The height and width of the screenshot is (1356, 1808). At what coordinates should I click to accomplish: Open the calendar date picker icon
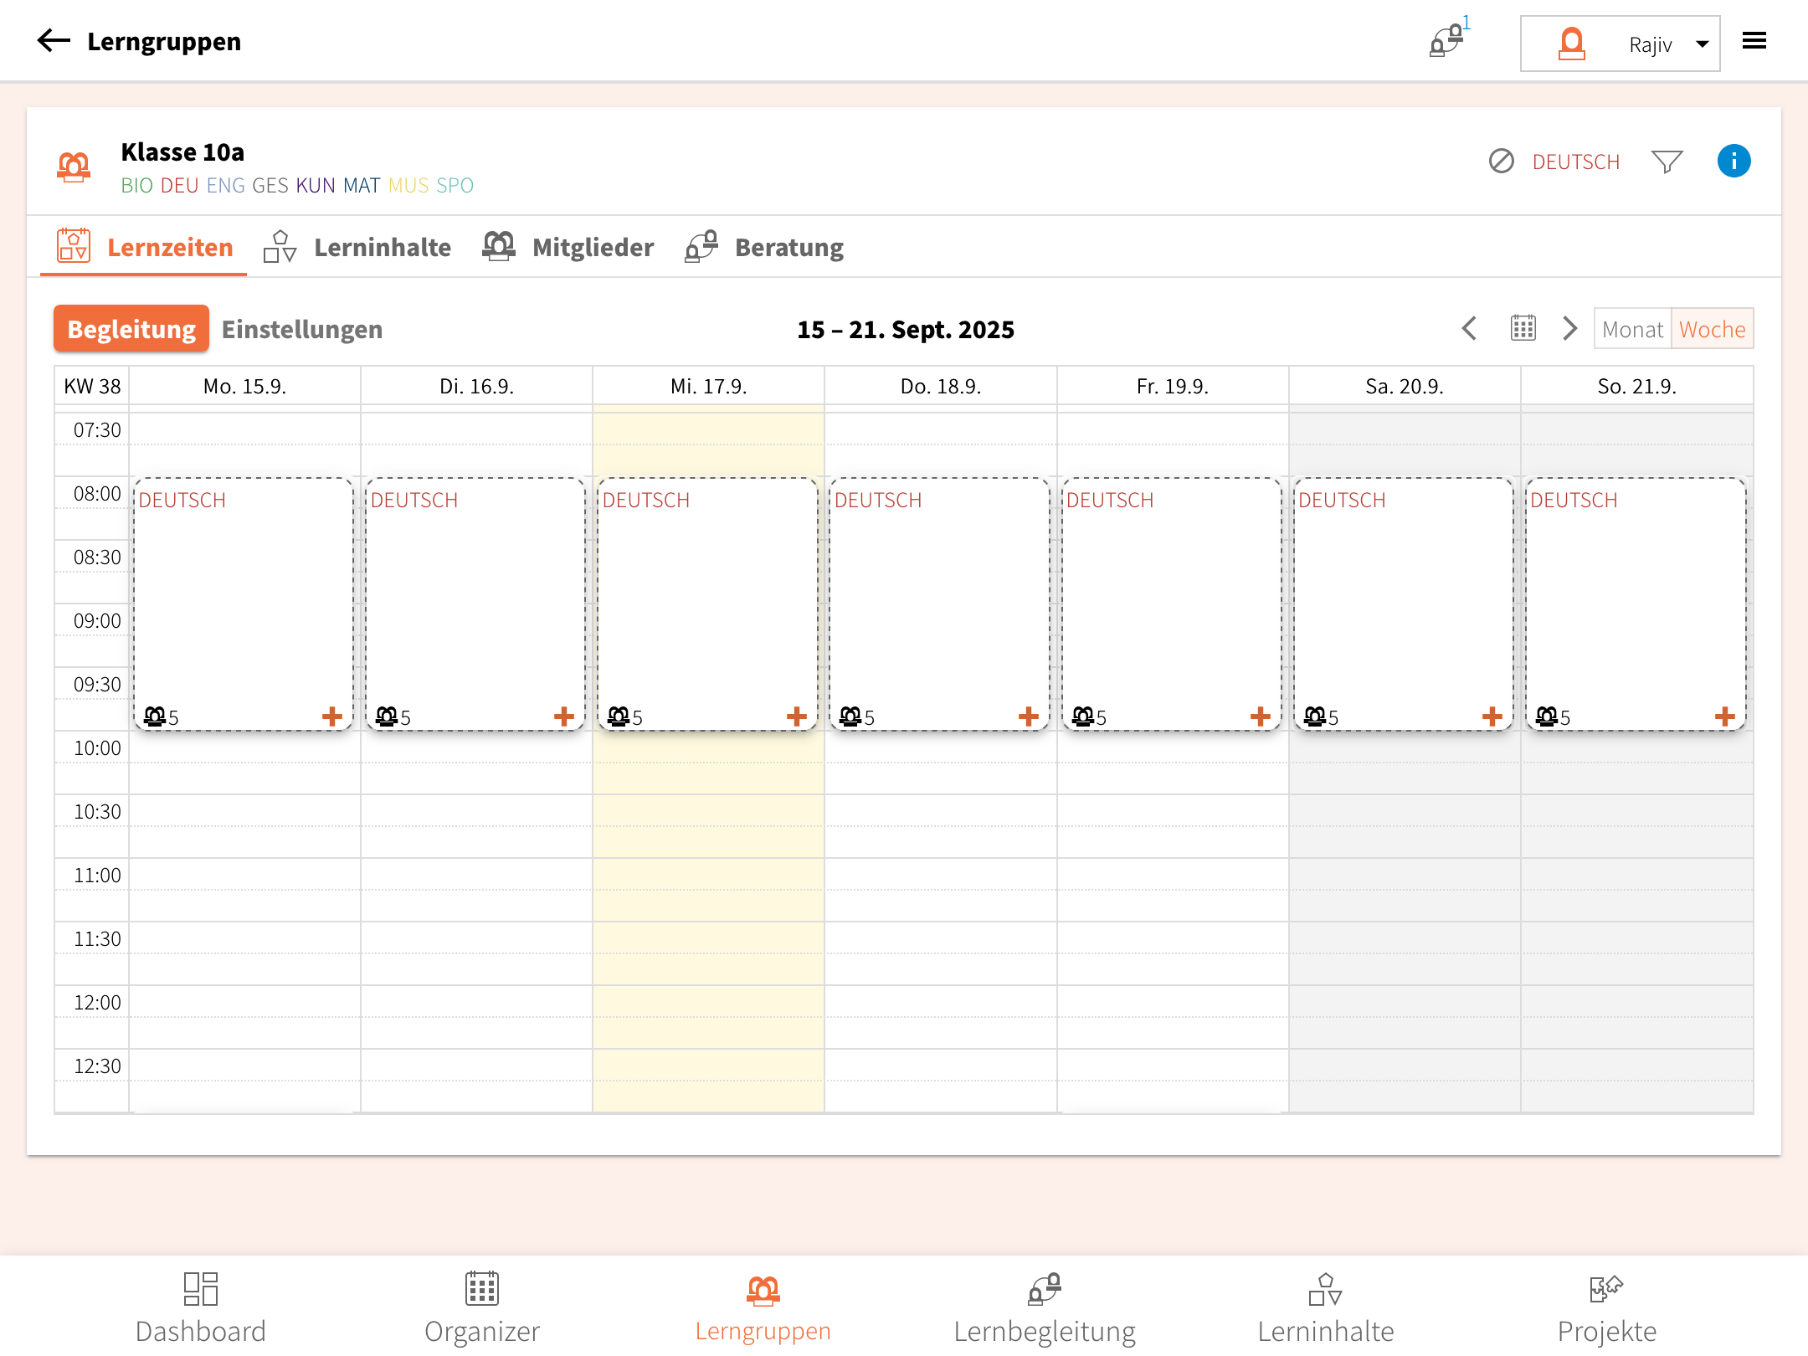[1523, 328]
